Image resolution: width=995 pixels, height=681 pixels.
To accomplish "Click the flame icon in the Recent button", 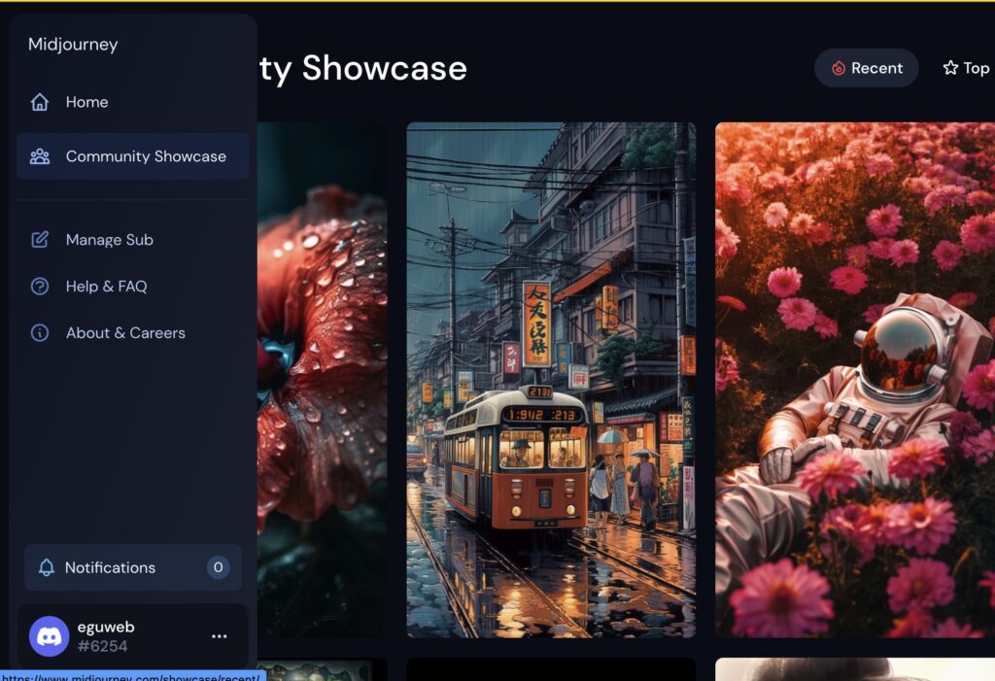I will (x=839, y=68).
